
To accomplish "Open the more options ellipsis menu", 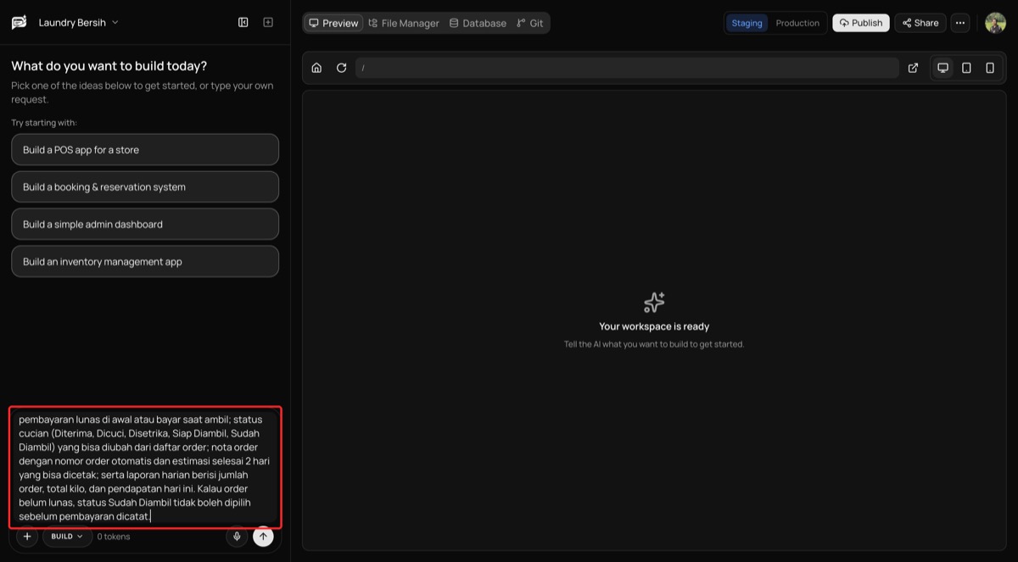I will click(x=960, y=23).
